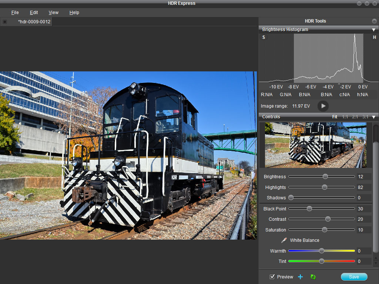Click the icon left of hdr-0009-0012 tab
Image resolution: width=379 pixels, height=284 pixels.
(5, 22)
